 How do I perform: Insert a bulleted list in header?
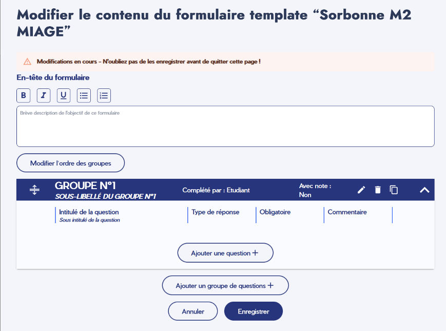pyautogui.click(x=84, y=96)
